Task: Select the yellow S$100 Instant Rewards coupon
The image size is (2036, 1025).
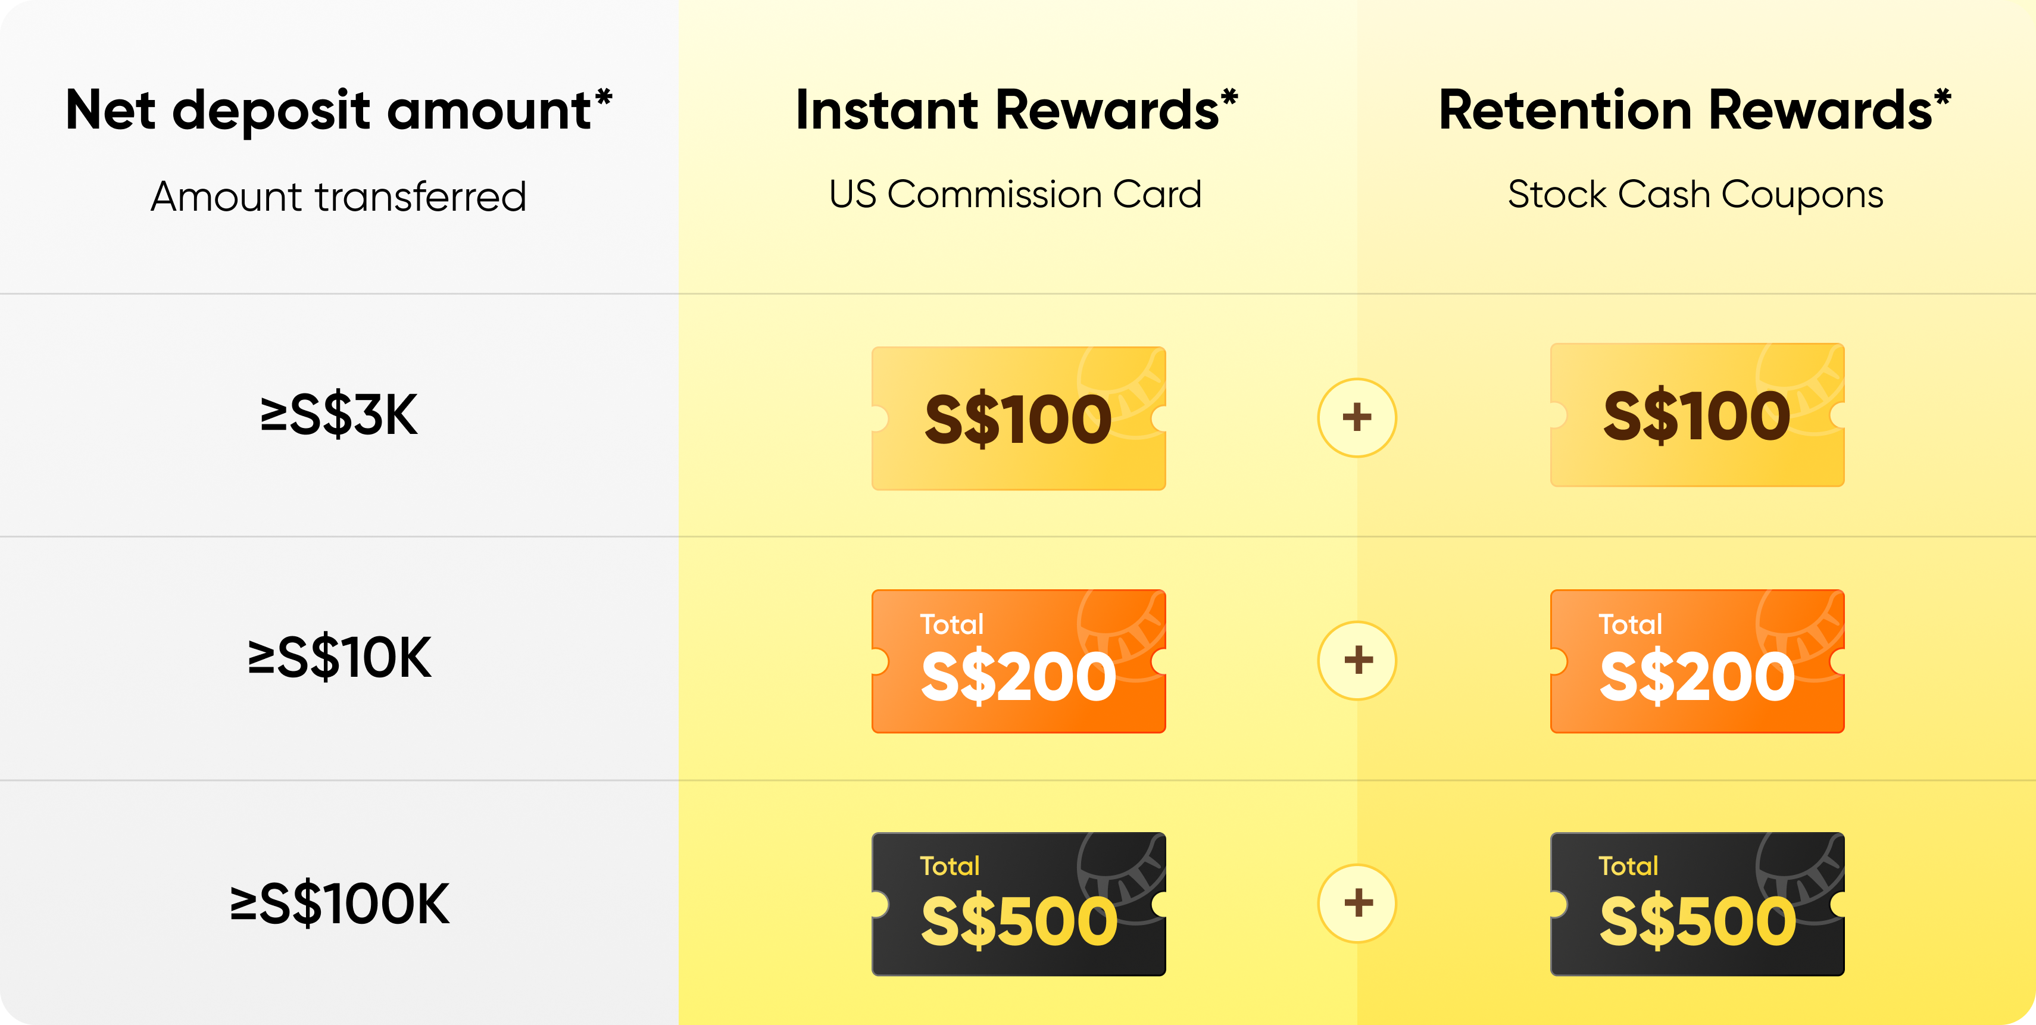Action: pyautogui.click(x=1019, y=418)
